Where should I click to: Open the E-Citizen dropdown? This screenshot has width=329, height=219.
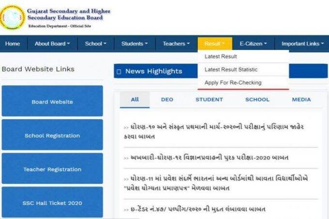click(x=253, y=44)
